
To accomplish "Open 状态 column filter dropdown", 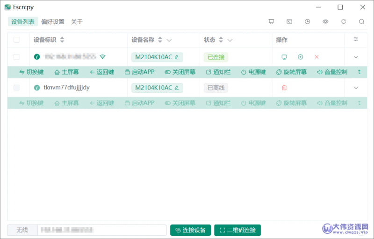I will [230, 40].
